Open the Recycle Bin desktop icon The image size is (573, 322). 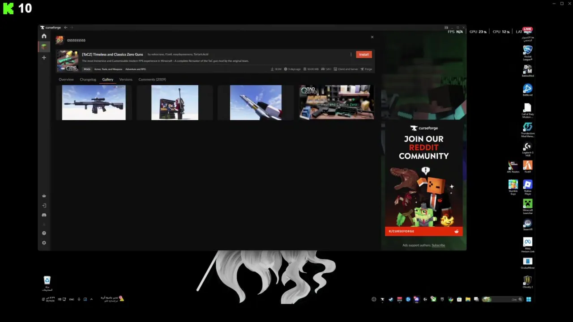(x=47, y=283)
